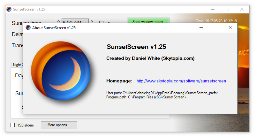Click Send window to tray button
Screen dimensions: 256x138
tap(148, 20)
